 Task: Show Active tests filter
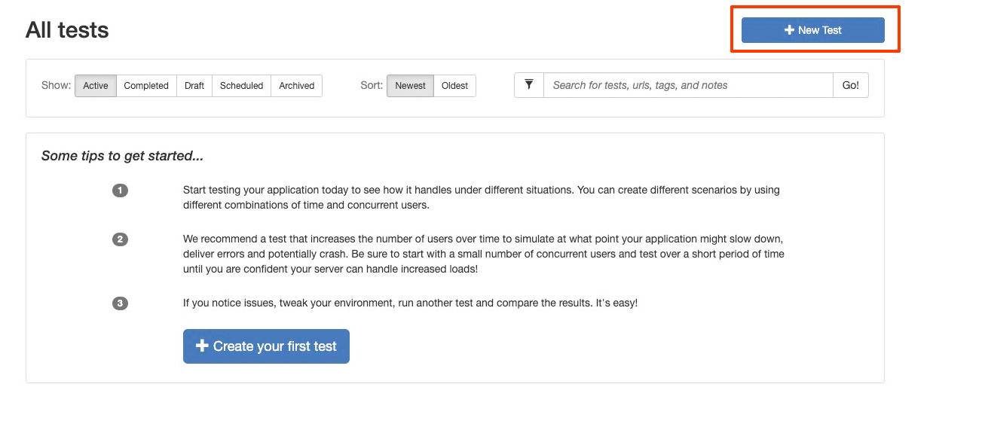pyautogui.click(x=96, y=86)
